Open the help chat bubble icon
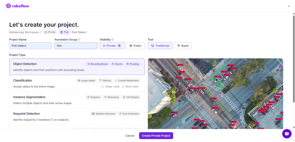295x142 pixels. [x=287, y=134]
